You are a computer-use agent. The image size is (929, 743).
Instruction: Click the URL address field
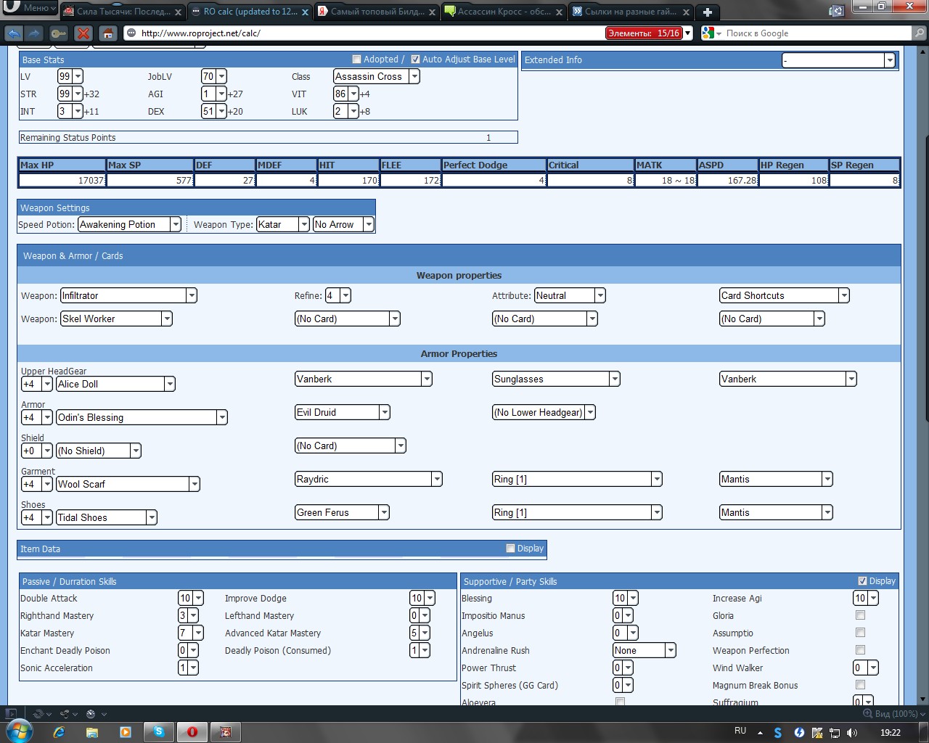[x=363, y=33]
